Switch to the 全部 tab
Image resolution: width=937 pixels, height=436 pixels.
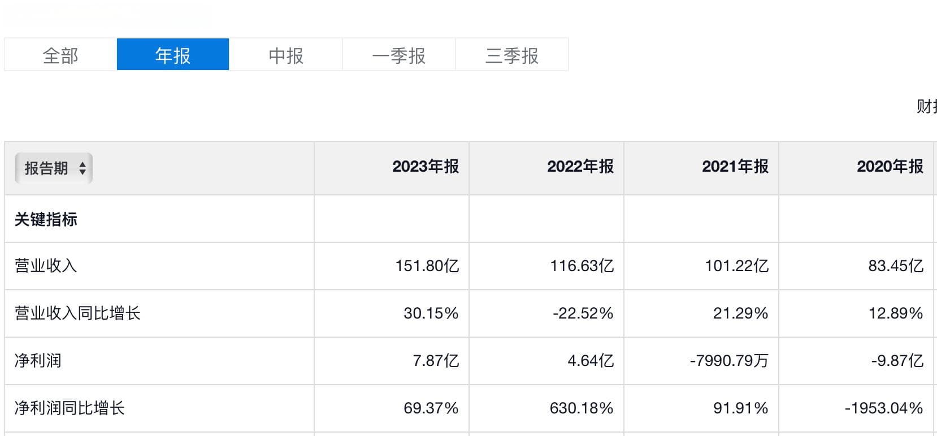(60, 55)
